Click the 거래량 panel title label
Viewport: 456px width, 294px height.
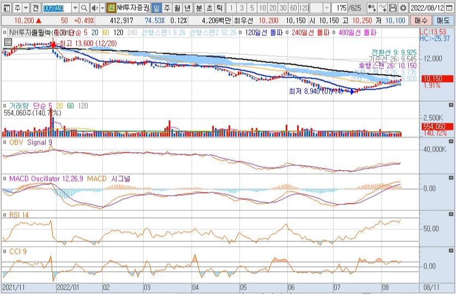19,106
